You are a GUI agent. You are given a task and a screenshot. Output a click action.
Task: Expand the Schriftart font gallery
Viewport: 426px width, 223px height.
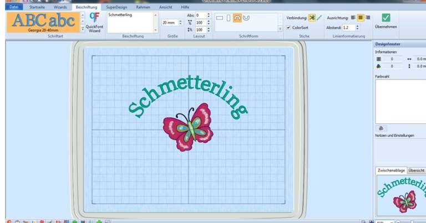coord(83,29)
